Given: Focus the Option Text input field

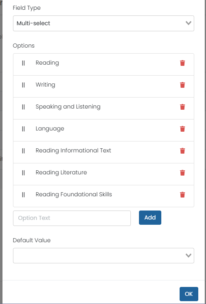Looking at the screenshot, I should tap(72, 218).
